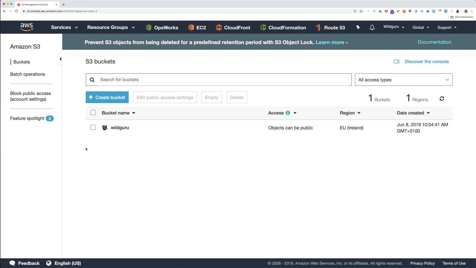Image resolution: width=476 pixels, height=268 pixels.
Task: Select Buckets in the sidebar
Action: [22, 62]
